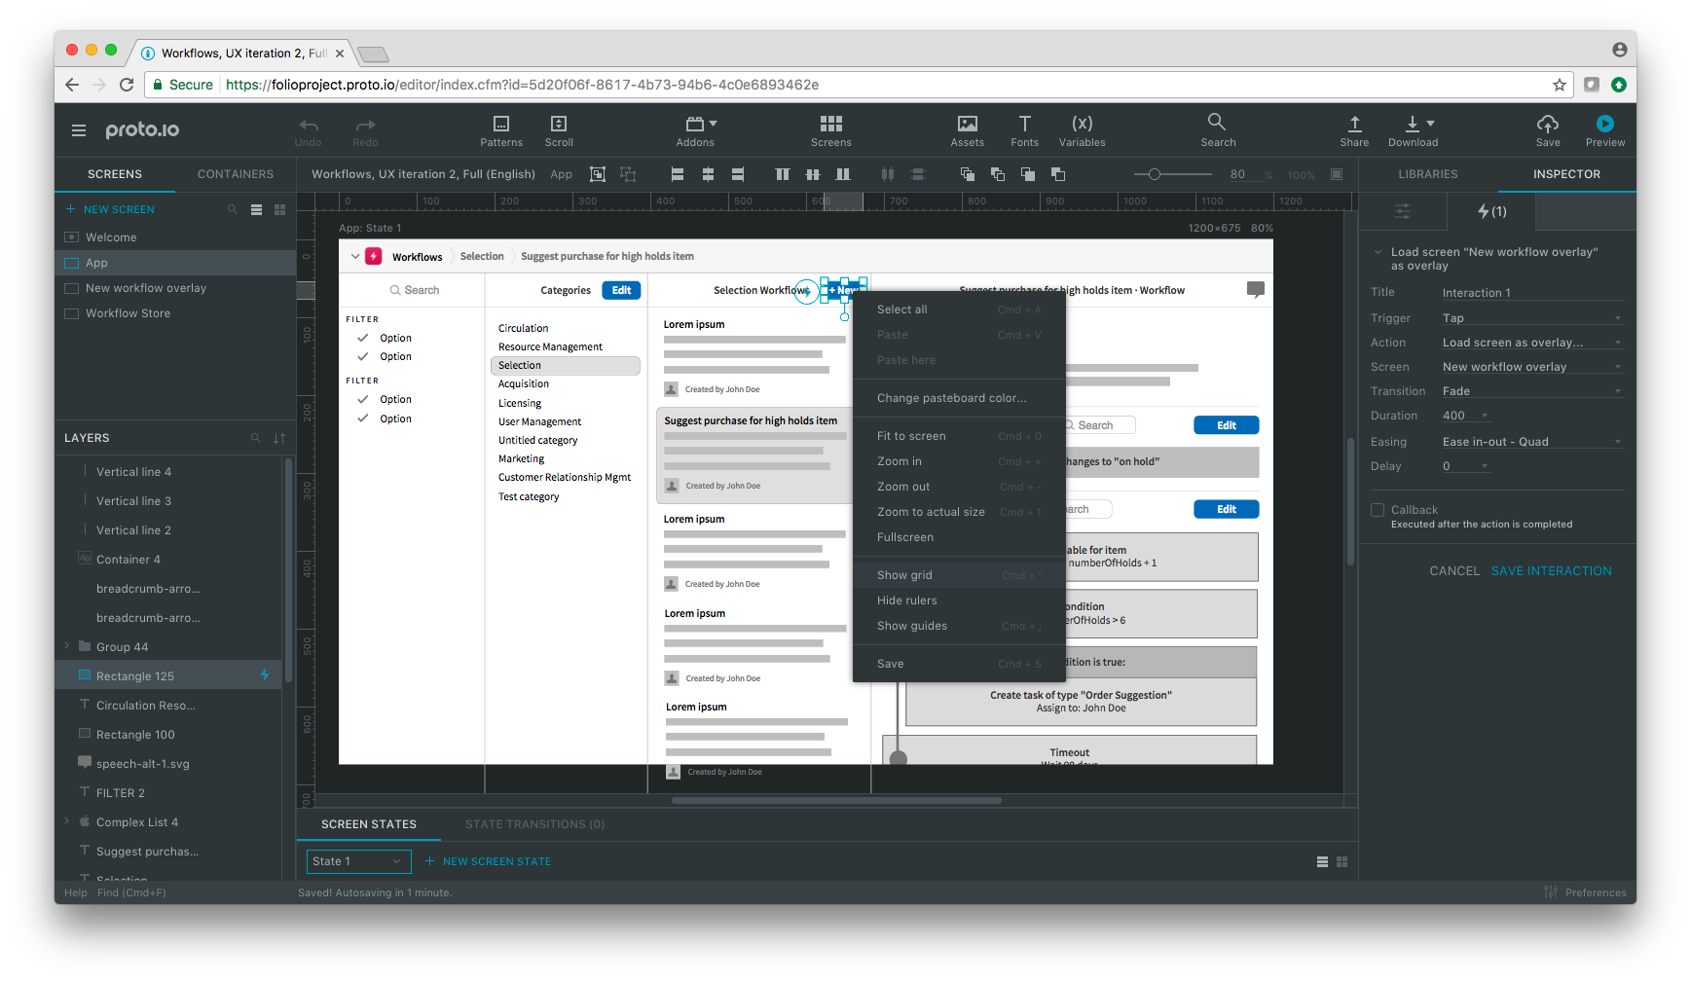Open Download options dropdown arrow
Viewport: 1691px width, 982px height.
point(1430,124)
